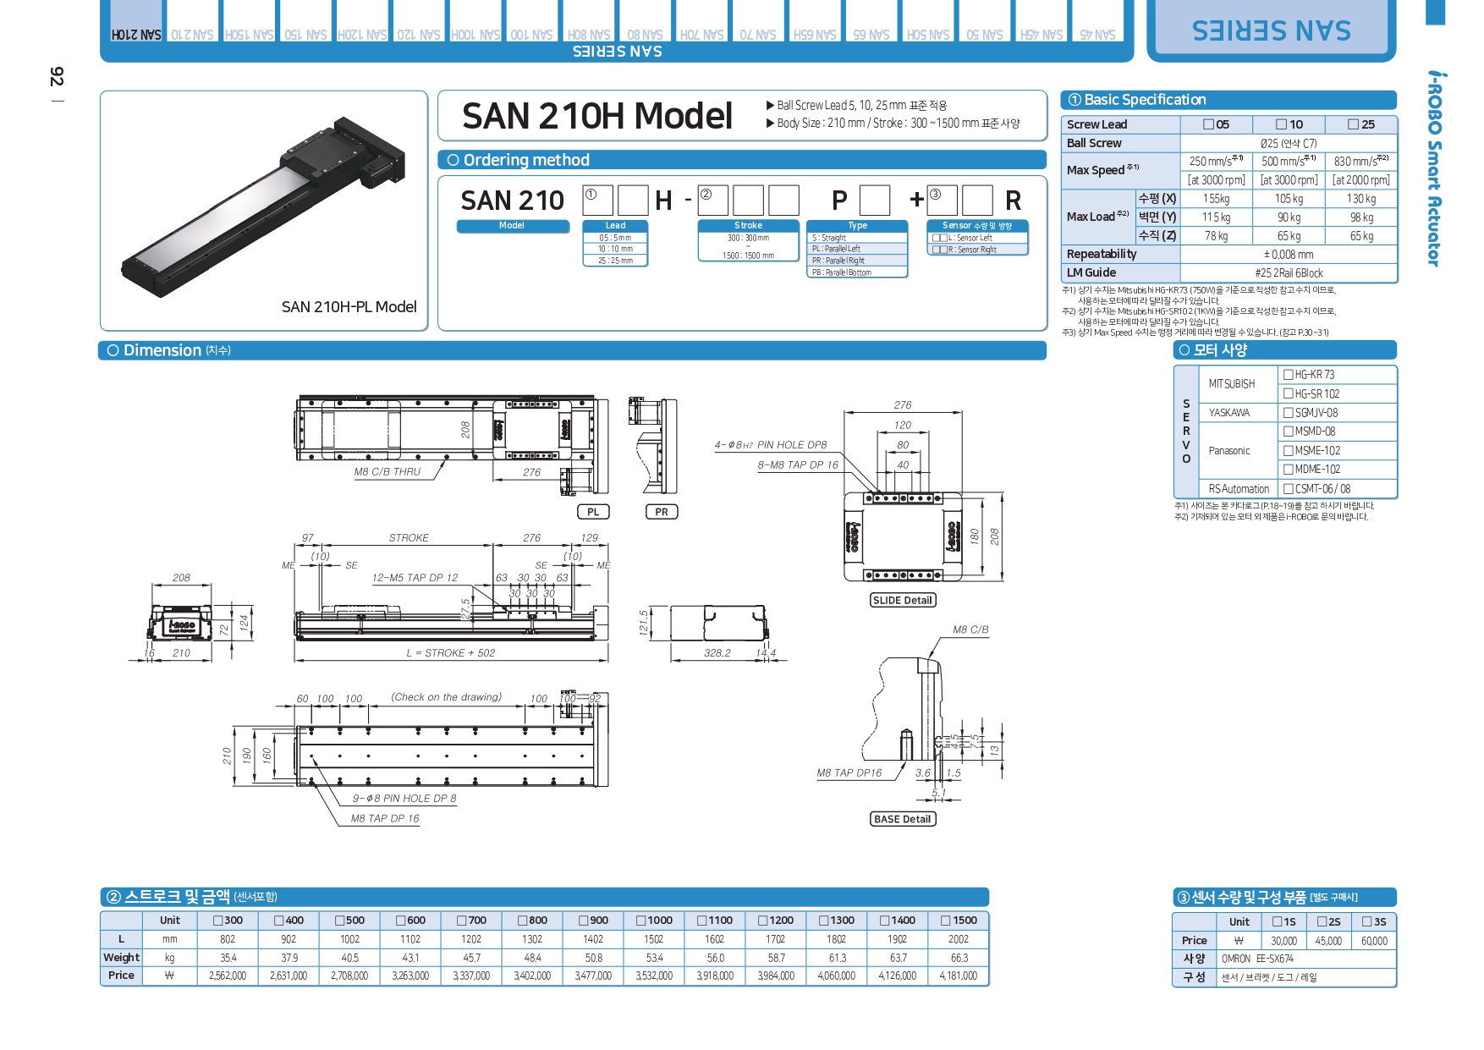
Task: Click the '830 mm/s' max speed value
Action: 1360,161
